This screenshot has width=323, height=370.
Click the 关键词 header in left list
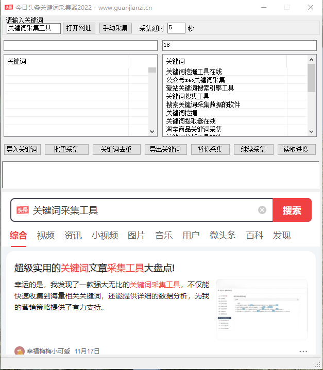66,61
